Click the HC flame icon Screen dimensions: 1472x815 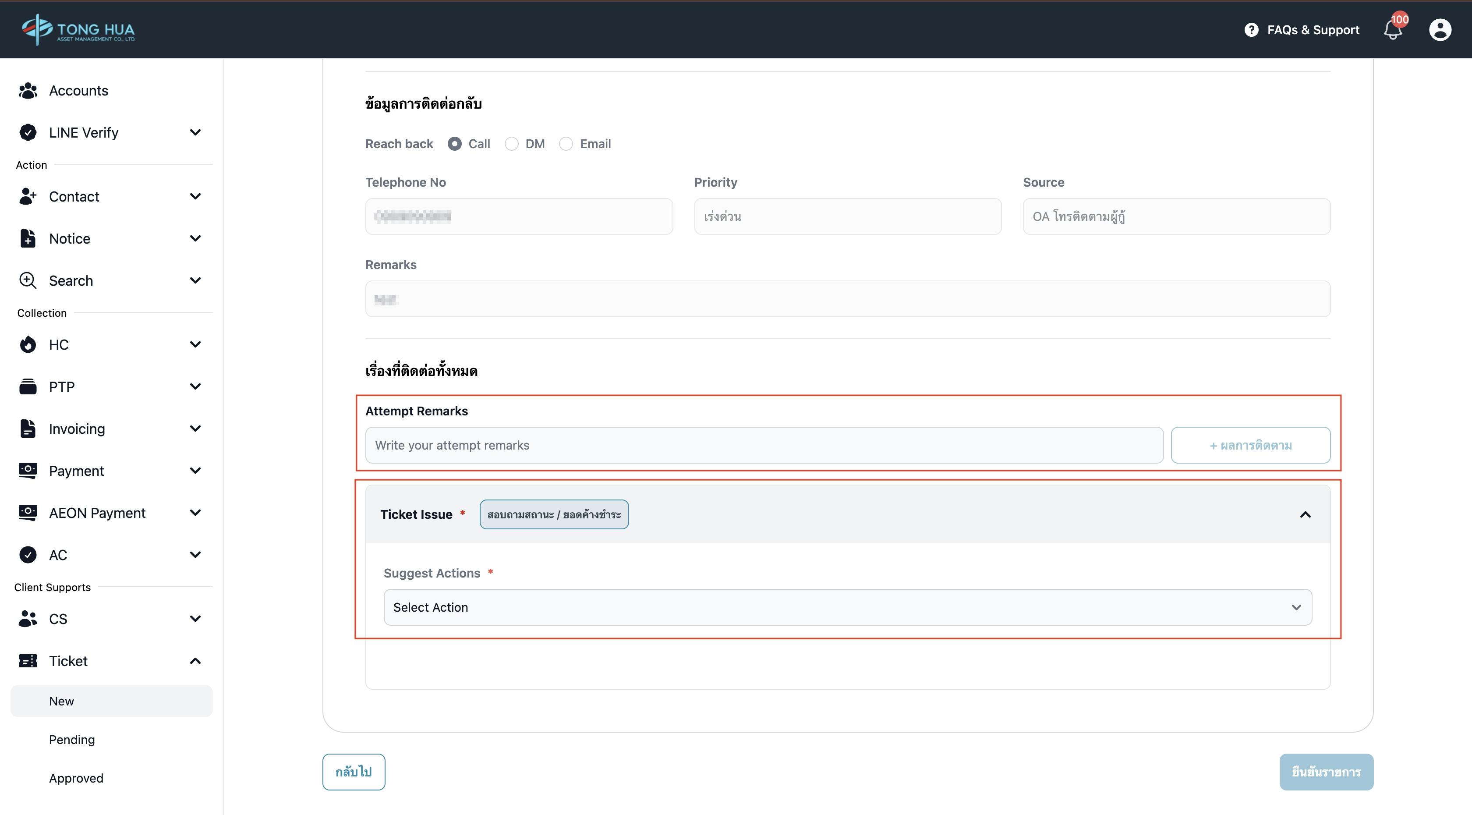pos(28,345)
